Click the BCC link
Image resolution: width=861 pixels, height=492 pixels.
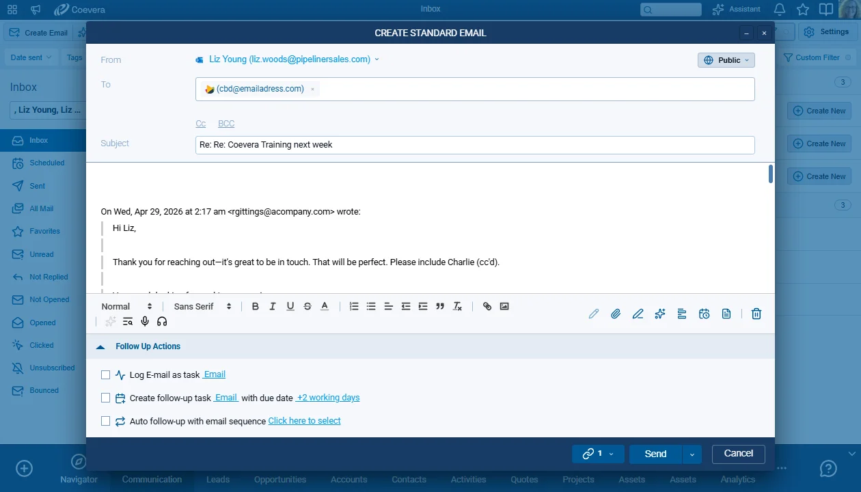tap(226, 124)
